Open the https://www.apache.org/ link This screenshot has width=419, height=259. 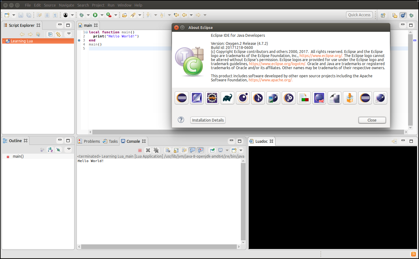(x=270, y=80)
